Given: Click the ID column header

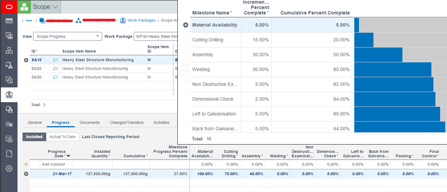Looking at the screenshot, I should coord(33,51).
